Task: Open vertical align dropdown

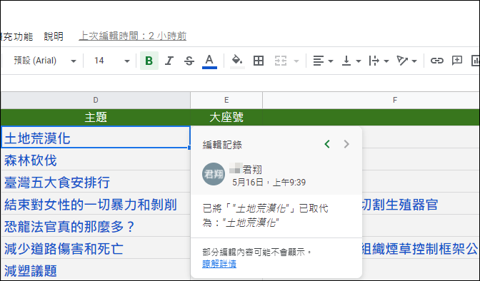Action: pyautogui.click(x=351, y=61)
